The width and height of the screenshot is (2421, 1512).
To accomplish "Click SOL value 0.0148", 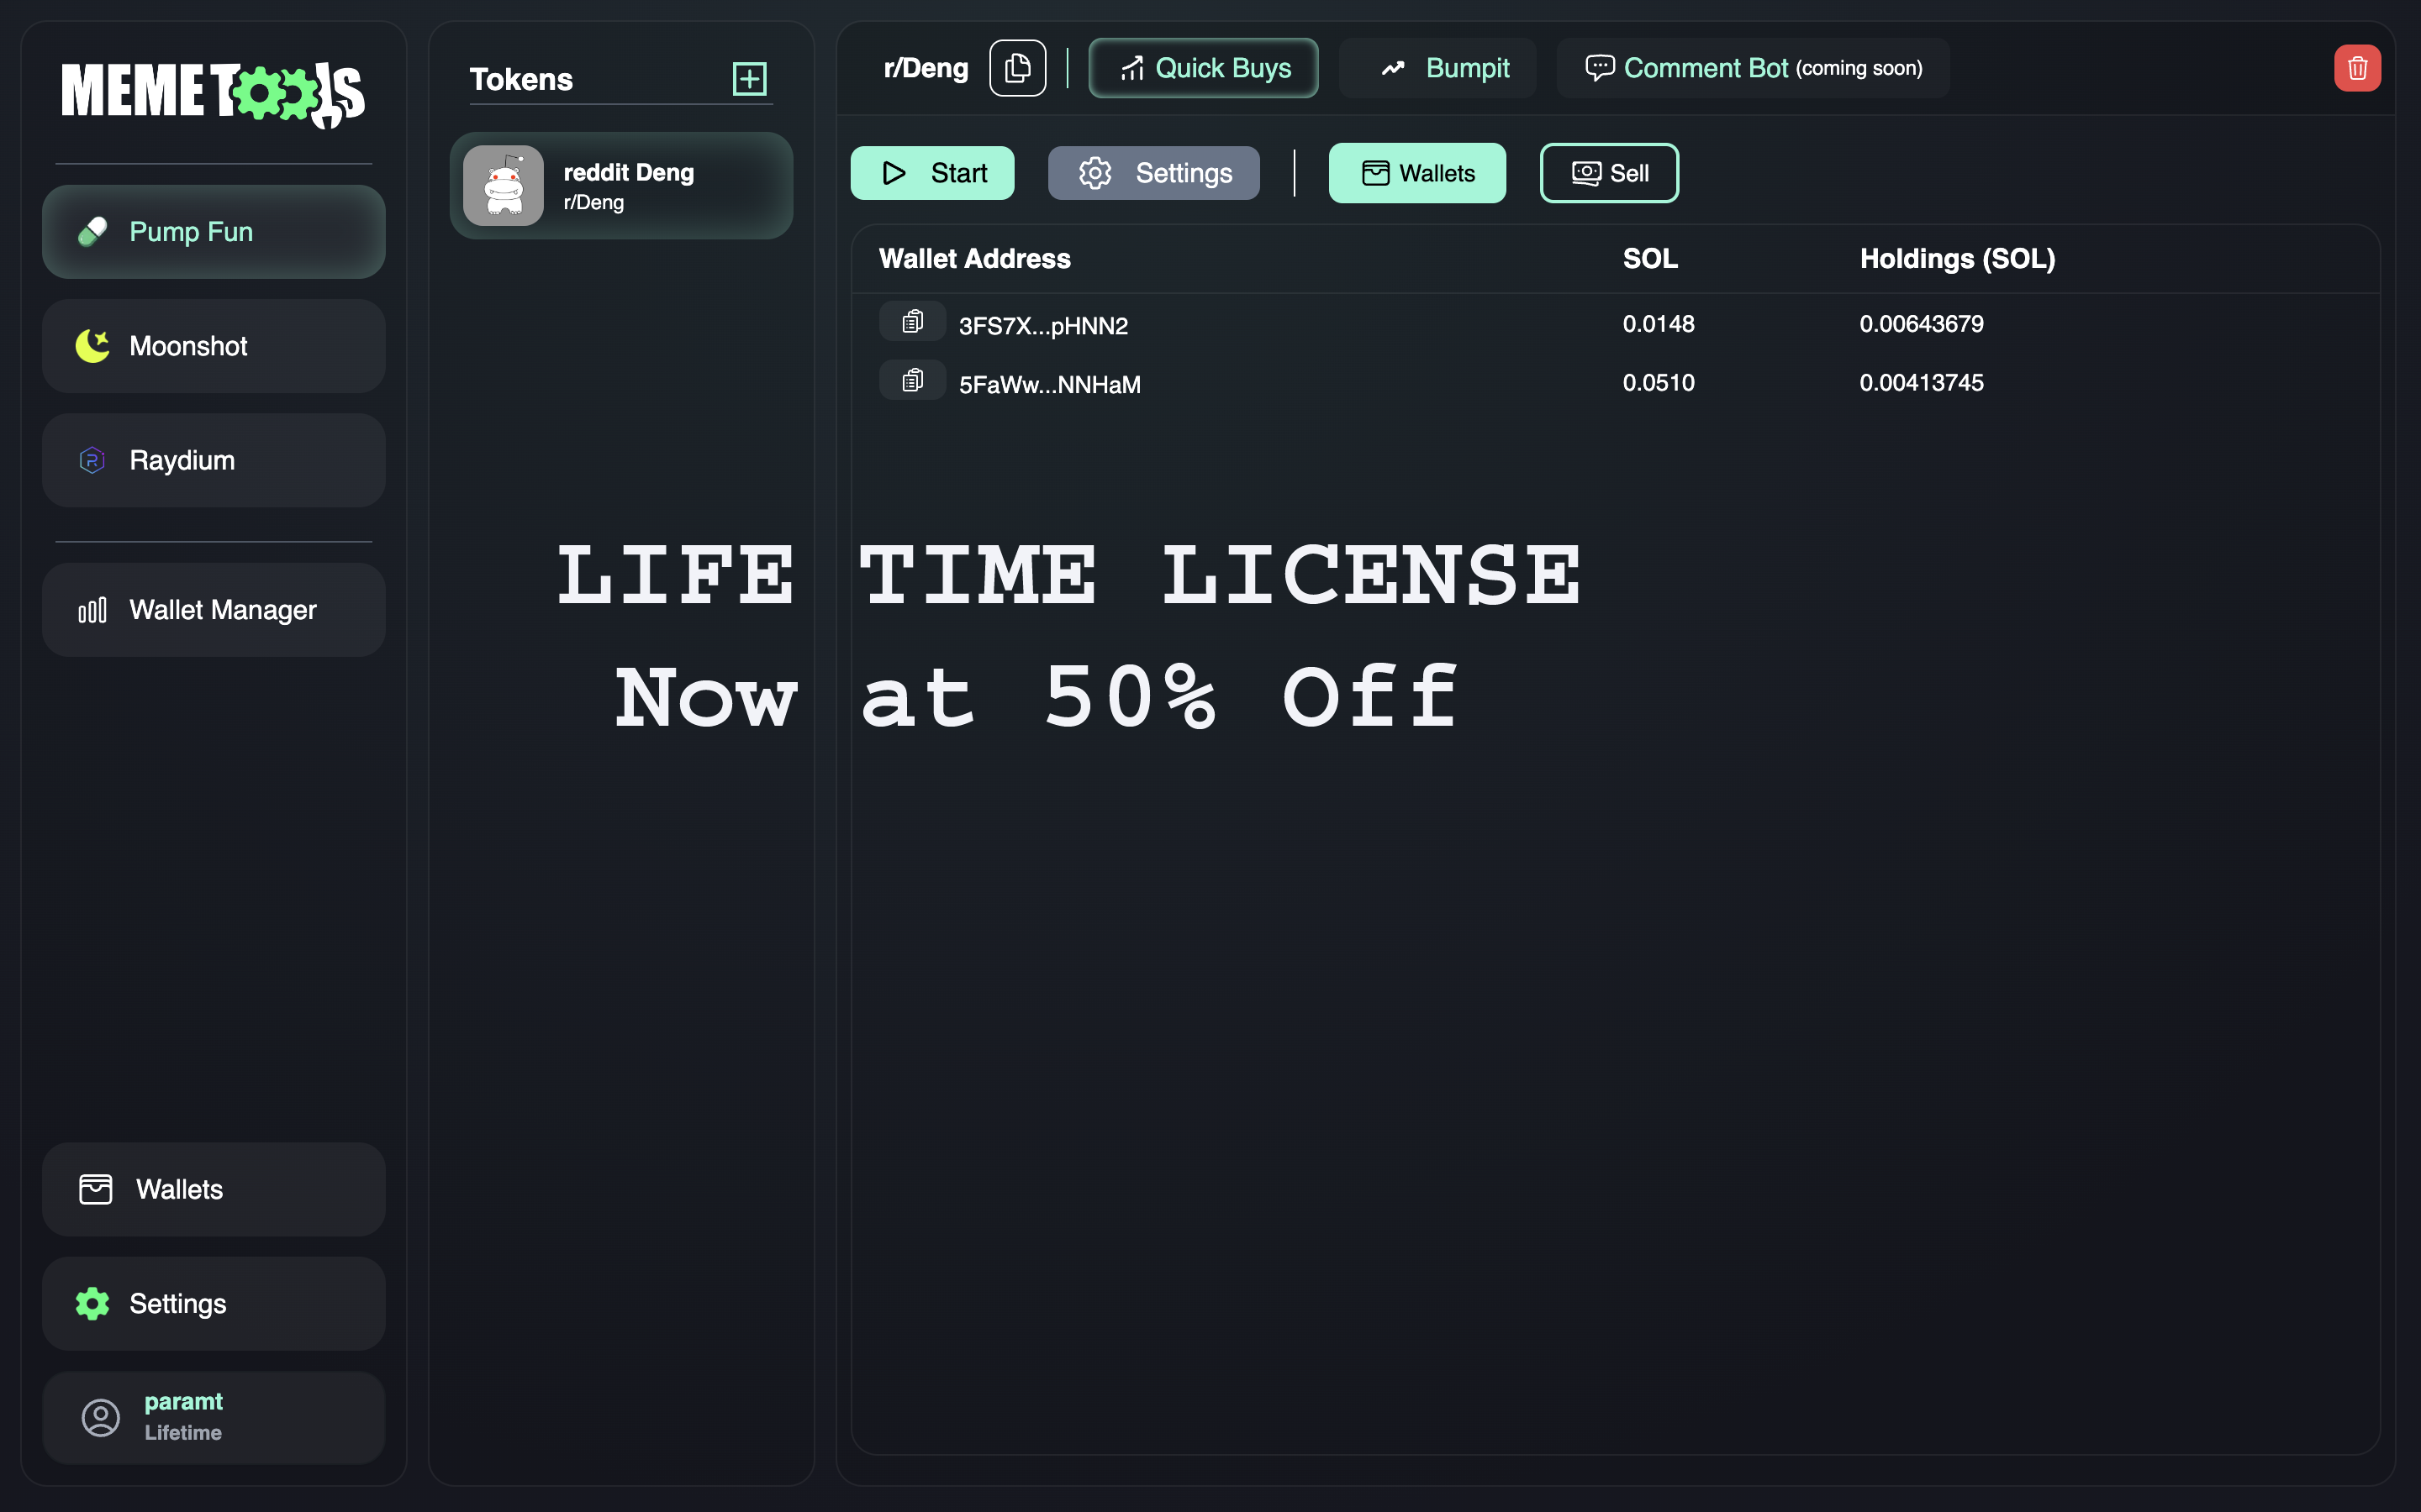I will pyautogui.click(x=1658, y=324).
